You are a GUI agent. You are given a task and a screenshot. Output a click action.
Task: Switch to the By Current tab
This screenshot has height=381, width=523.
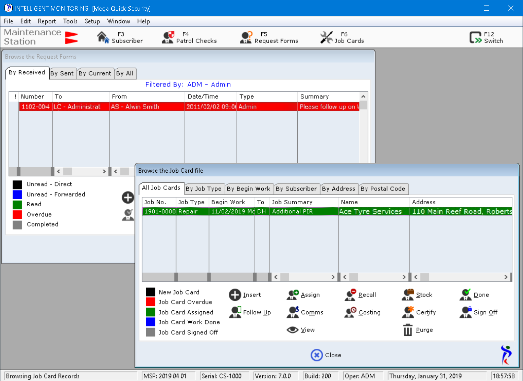pos(95,73)
